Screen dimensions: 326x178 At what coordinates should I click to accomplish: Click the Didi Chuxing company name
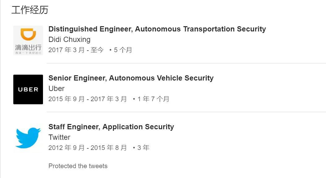tap(70, 39)
